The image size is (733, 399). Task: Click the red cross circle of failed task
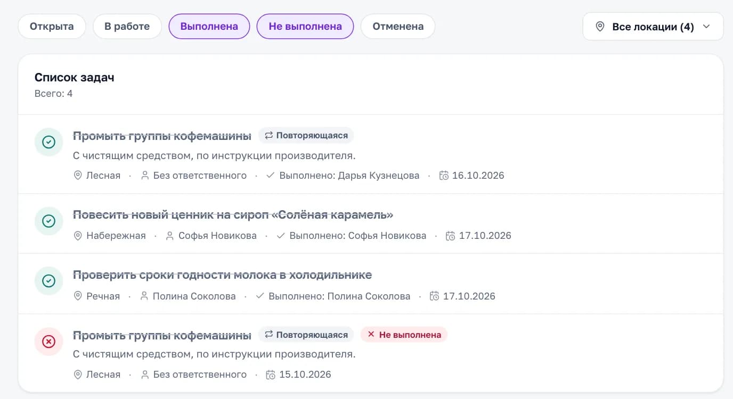[x=48, y=341]
